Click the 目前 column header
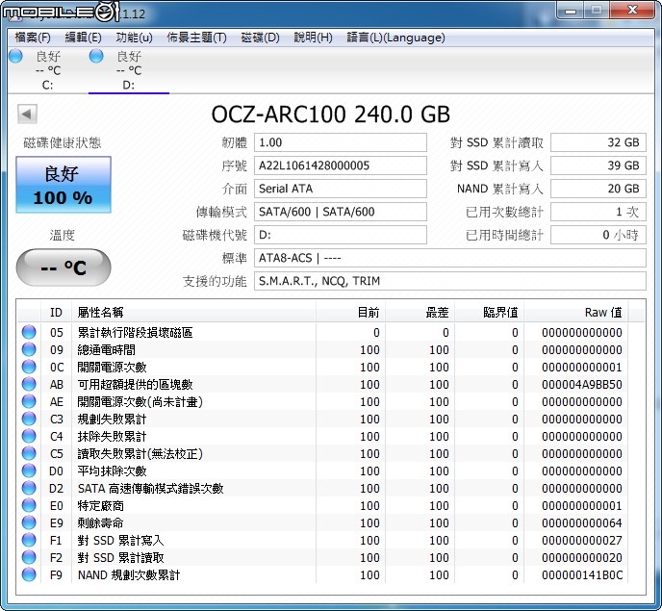The width and height of the screenshot is (662, 611). [350, 313]
